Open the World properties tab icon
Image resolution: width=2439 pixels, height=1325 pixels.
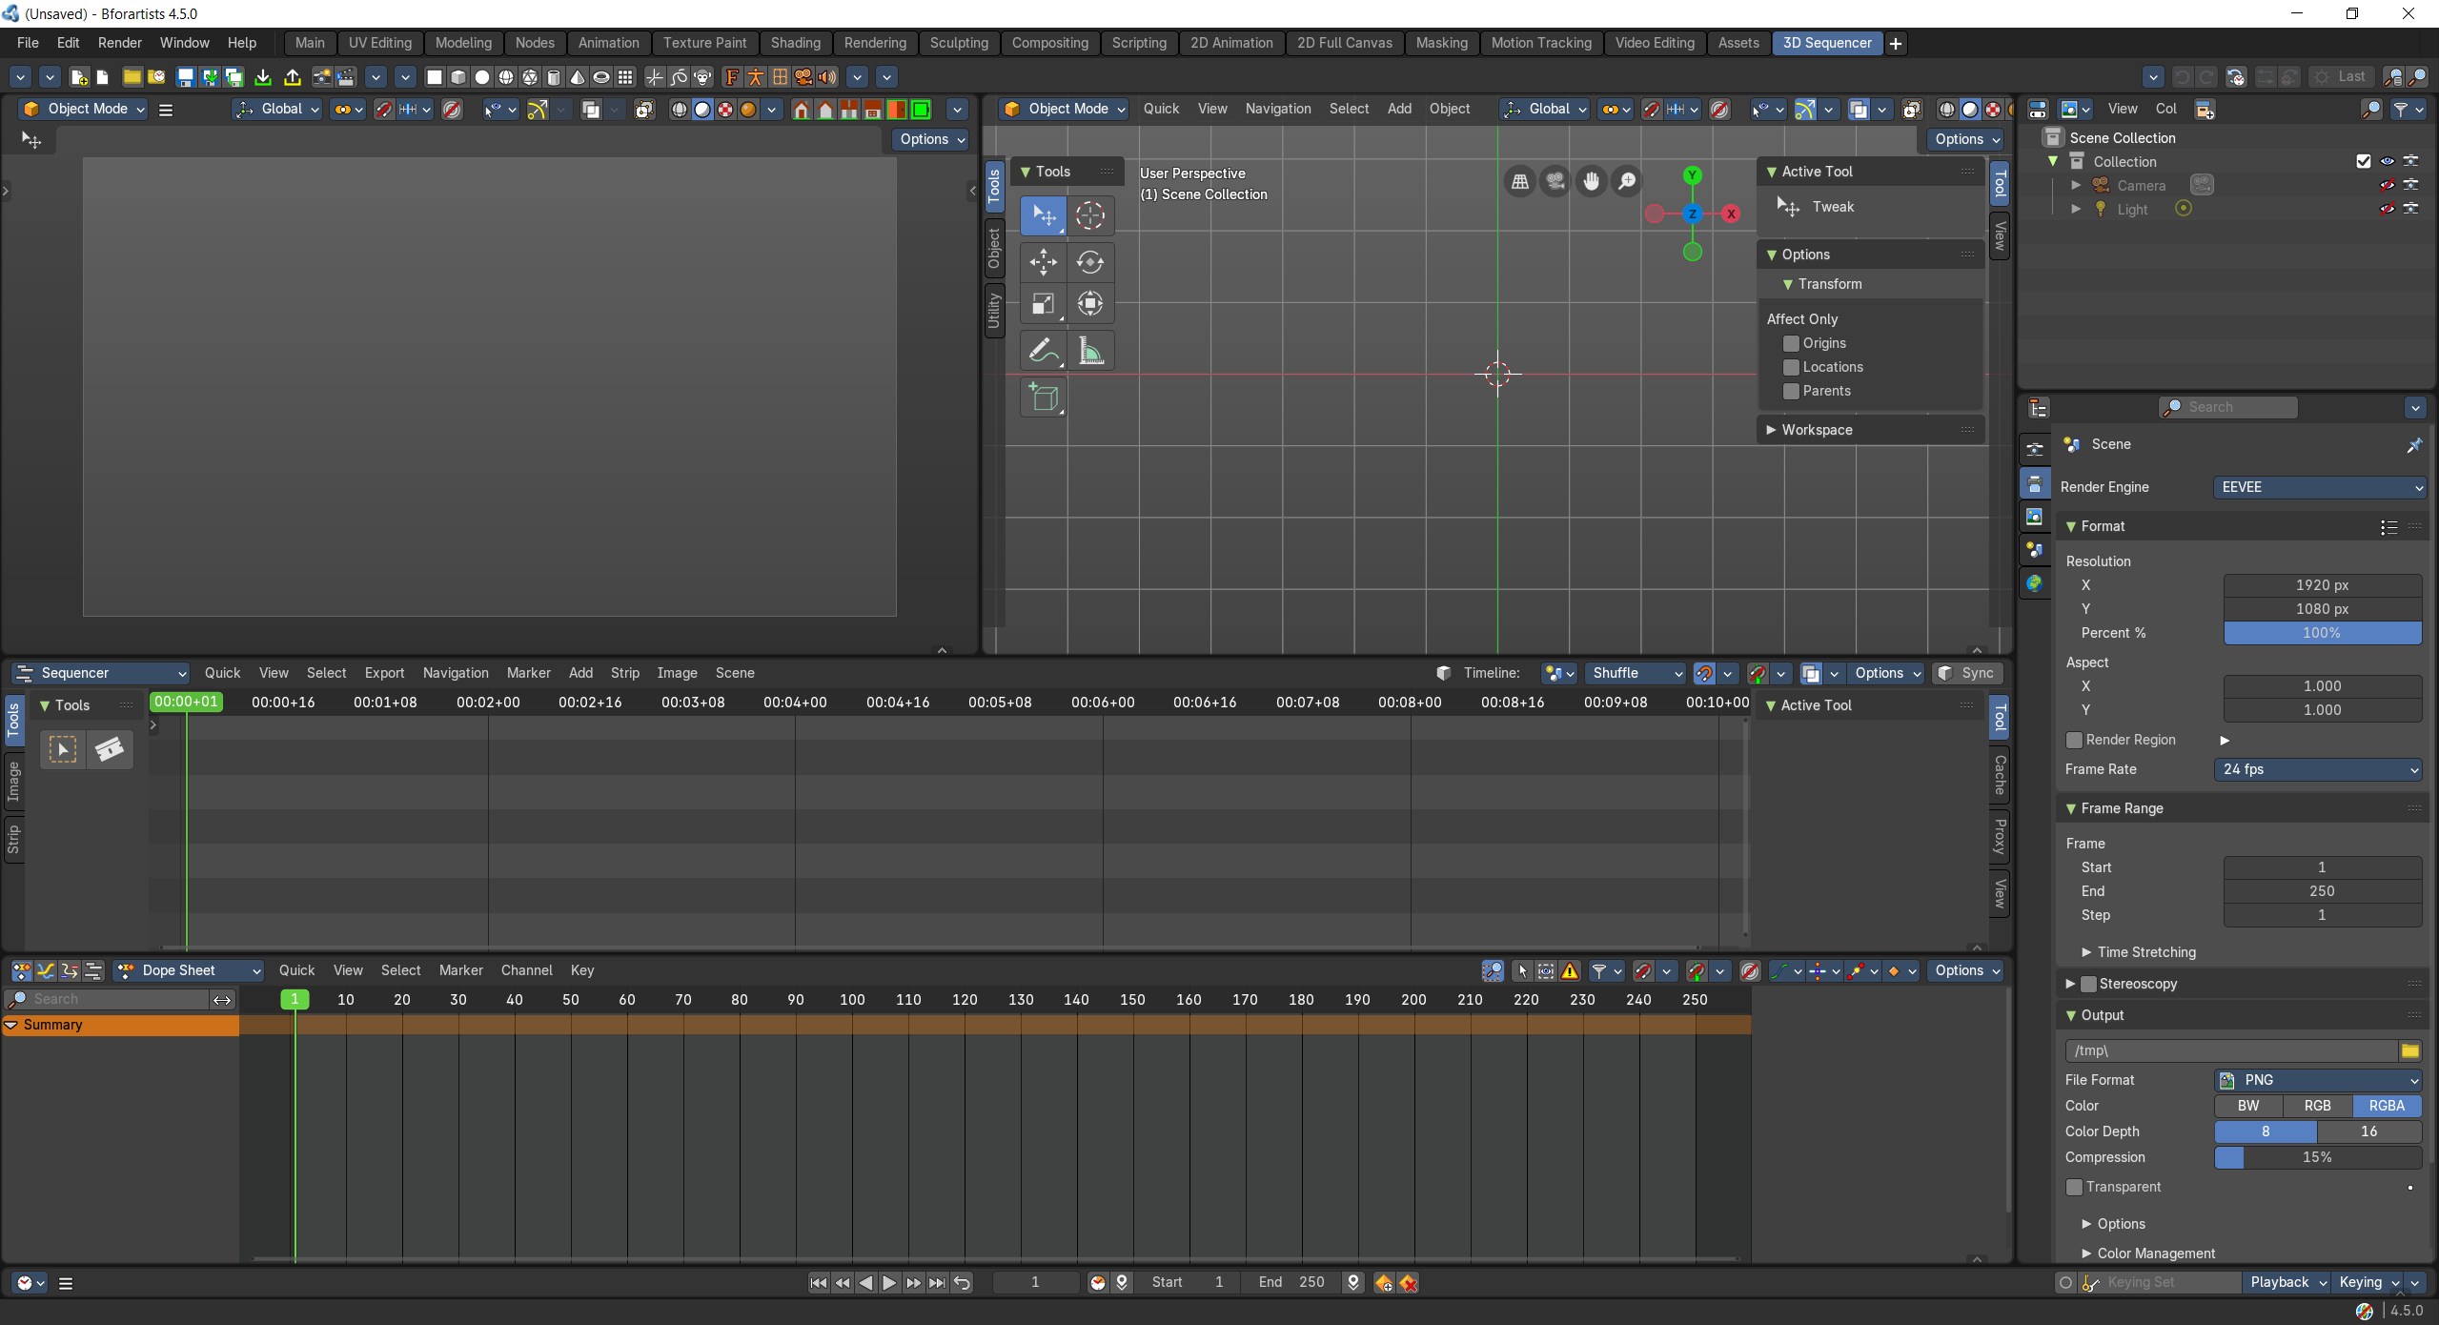[2035, 583]
